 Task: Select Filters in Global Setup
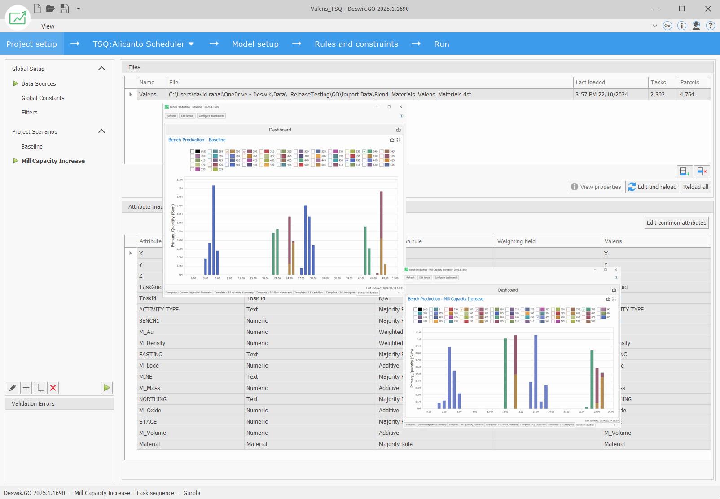click(x=30, y=113)
